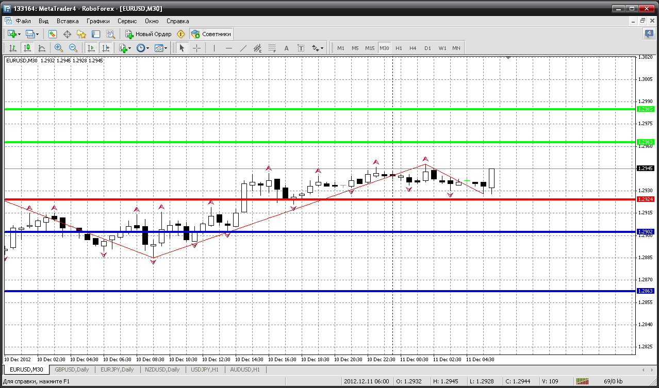Screen dimensions: 659x388
Task: Click the green 1.2985 price label
Action: pos(646,109)
